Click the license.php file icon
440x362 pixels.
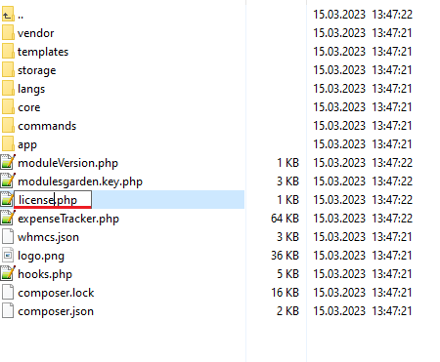click(7, 199)
